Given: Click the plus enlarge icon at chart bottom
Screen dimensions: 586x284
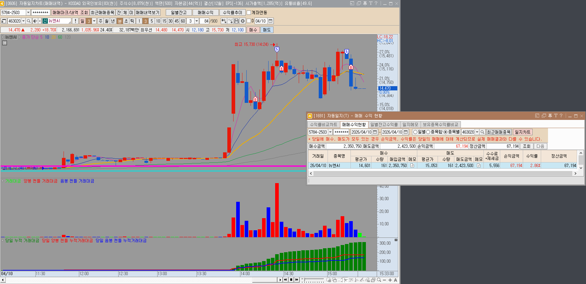Looking at the screenshot, I should click(x=390, y=280).
